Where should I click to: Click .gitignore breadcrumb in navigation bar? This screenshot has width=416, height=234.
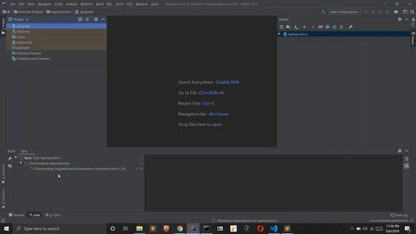click(x=84, y=12)
